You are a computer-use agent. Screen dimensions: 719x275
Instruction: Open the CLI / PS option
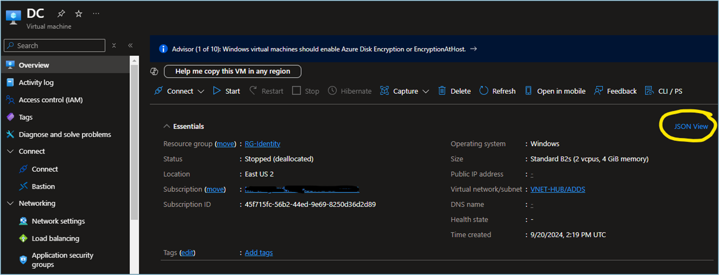[x=664, y=91]
